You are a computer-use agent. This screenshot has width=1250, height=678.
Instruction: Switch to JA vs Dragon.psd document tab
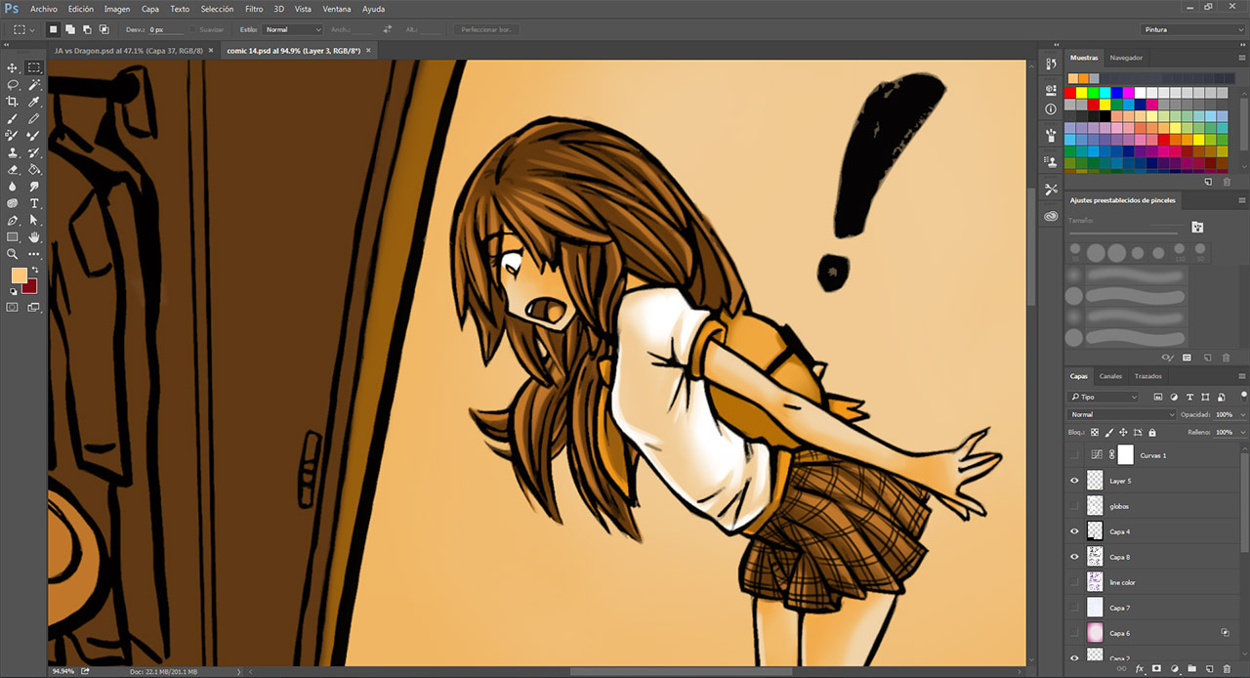click(129, 50)
